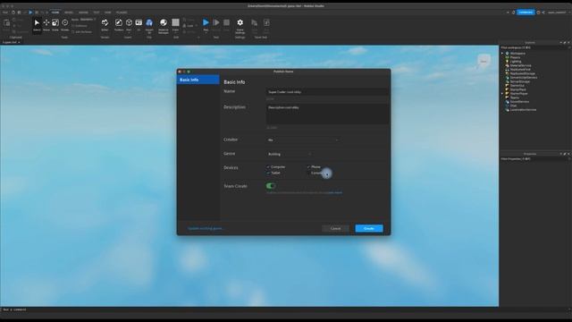
Task: Click the Lighting icon in Explorer
Action: 507,62
